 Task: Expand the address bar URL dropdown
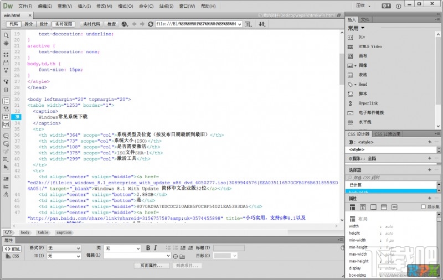(240, 24)
